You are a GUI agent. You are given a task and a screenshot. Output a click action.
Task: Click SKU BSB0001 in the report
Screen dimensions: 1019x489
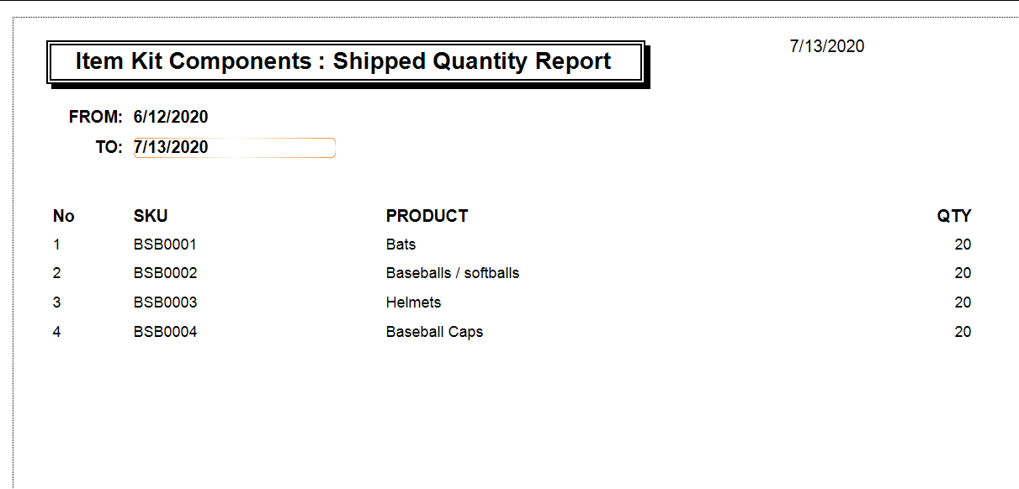165,244
